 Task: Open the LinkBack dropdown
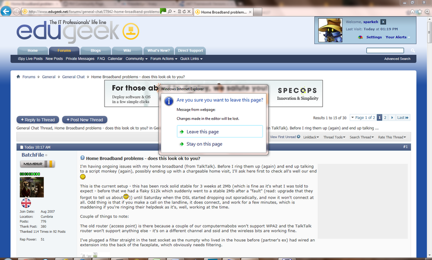tap(311, 137)
